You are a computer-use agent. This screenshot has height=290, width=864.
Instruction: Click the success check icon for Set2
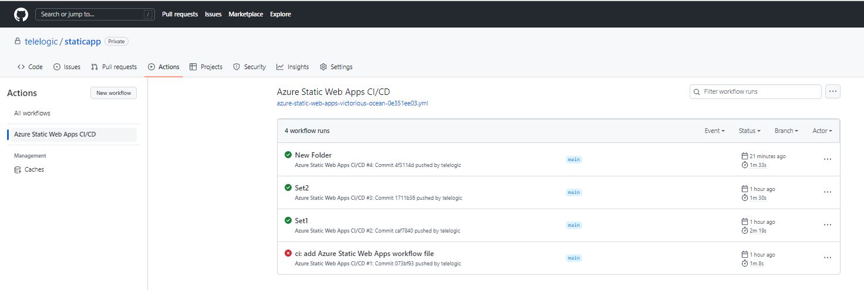[x=288, y=187]
